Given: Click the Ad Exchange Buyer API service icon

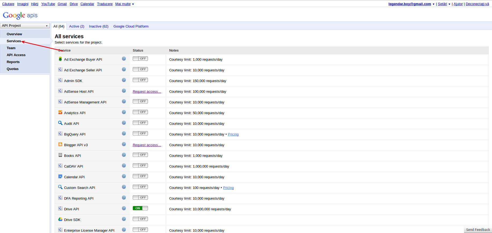Looking at the screenshot, I should click(x=60, y=59).
